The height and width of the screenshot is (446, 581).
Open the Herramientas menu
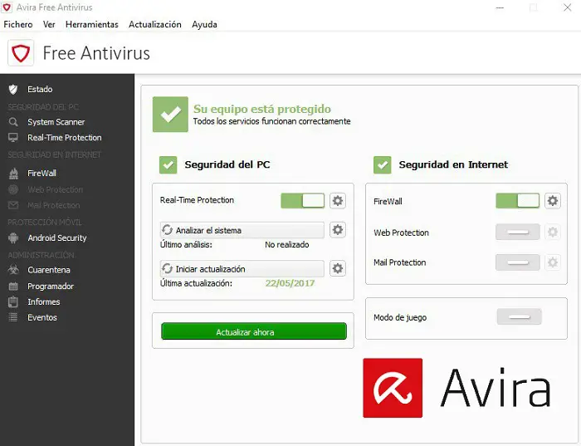coord(92,24)
